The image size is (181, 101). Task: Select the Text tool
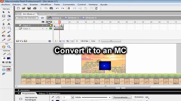(x=9, y=24)
